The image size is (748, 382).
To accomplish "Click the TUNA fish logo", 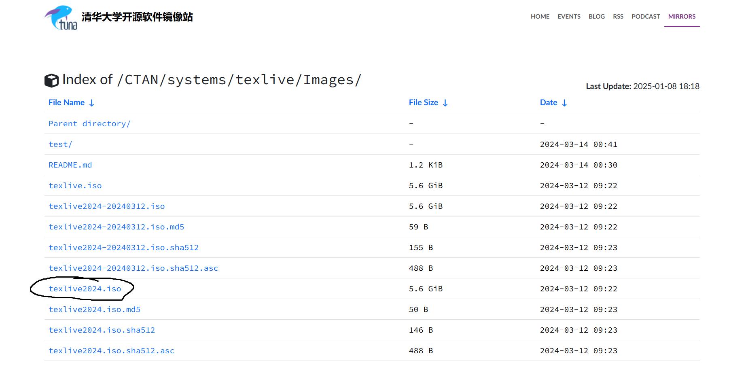I will [x=61, y=17].
